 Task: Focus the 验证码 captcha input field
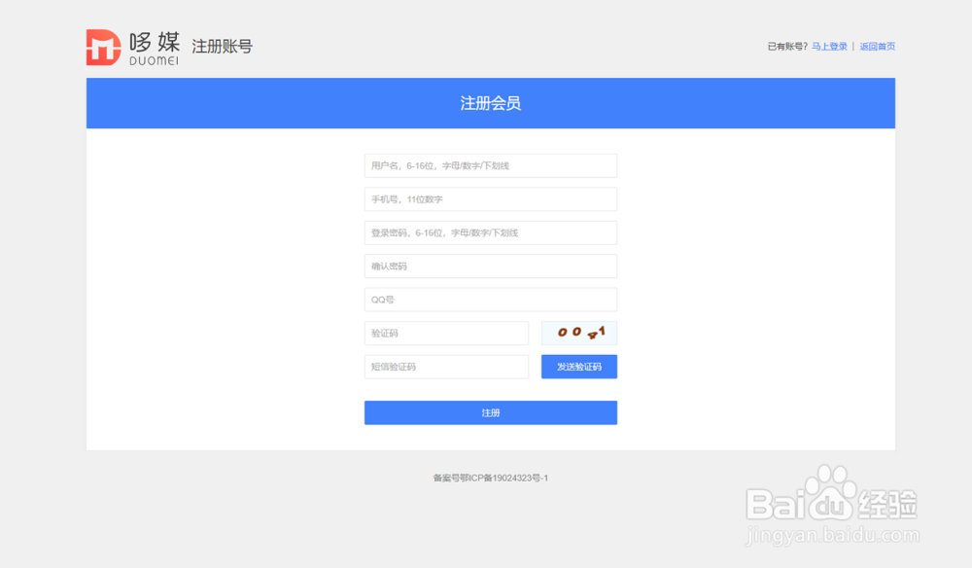[446, 333]
